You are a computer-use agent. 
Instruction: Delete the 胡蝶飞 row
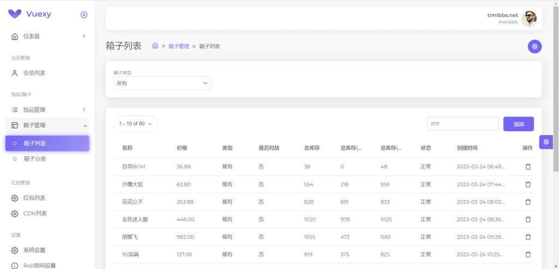[x=528, y=237]
